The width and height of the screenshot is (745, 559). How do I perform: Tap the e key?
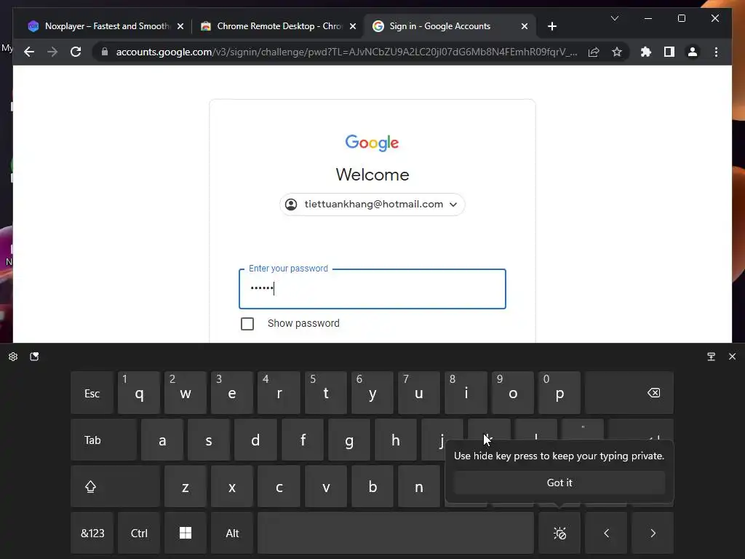[x=232, y=393]
